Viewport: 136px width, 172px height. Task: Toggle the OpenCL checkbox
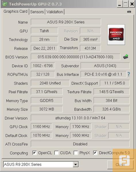pos(34,153)
